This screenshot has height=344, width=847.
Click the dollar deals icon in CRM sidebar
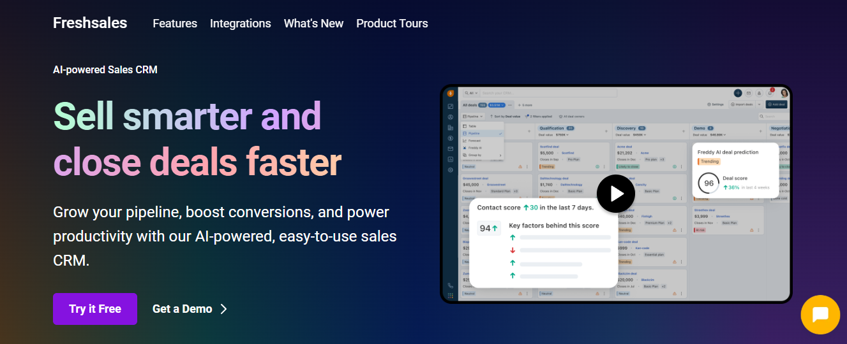tap(451, 138)
